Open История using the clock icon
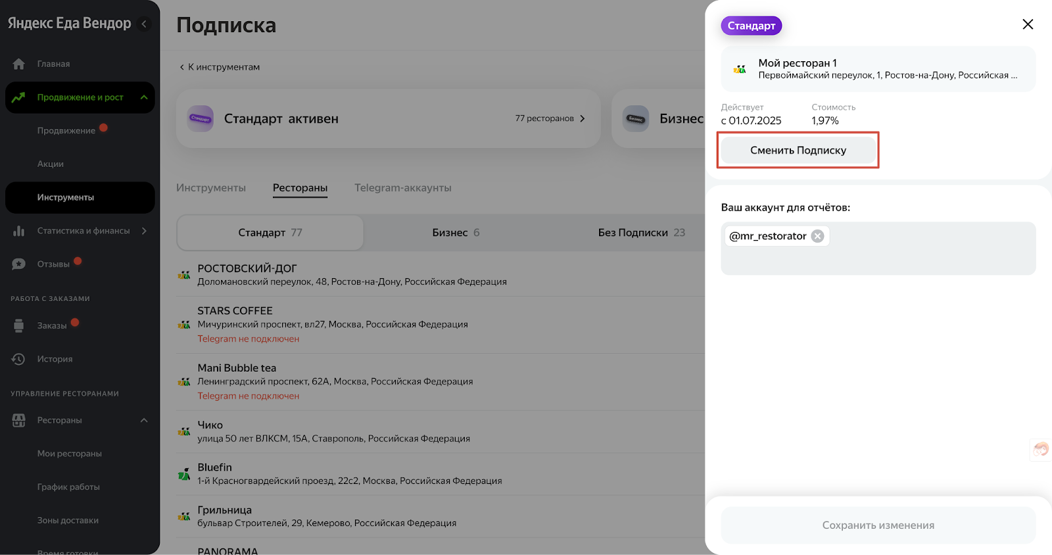The height and width of the screenshot is (555, 1052). click(19, 359)
